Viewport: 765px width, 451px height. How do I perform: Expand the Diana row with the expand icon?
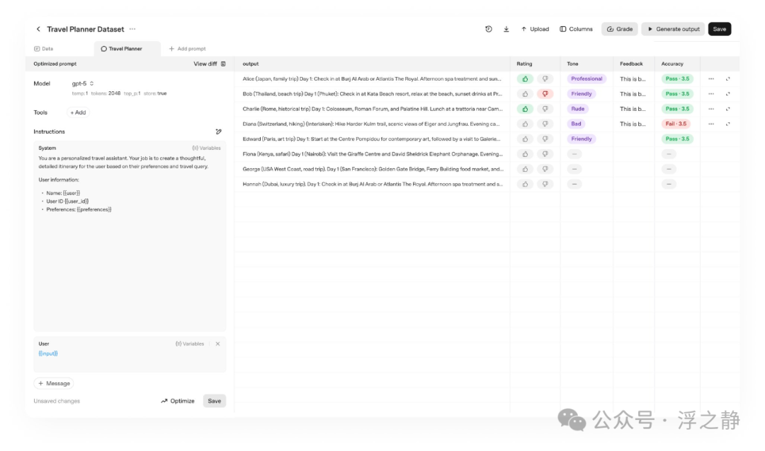(728, 124)
